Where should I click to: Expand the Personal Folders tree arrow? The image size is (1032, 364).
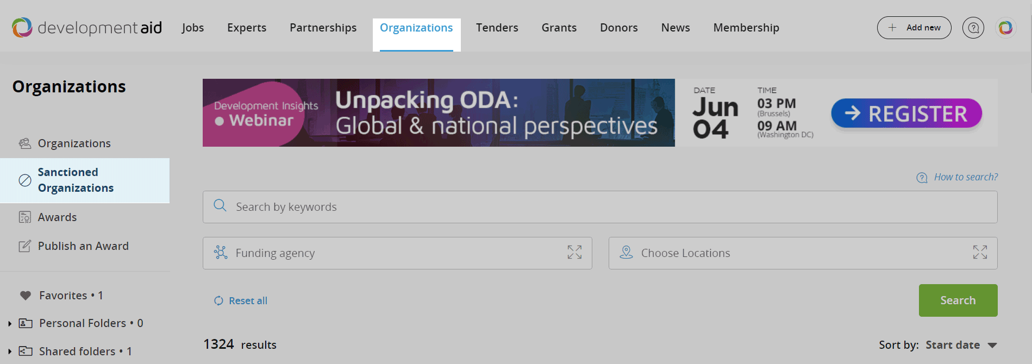point(10,324)
